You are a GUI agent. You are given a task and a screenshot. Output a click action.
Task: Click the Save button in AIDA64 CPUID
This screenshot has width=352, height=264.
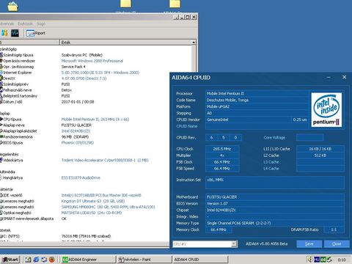click(309, 243)
